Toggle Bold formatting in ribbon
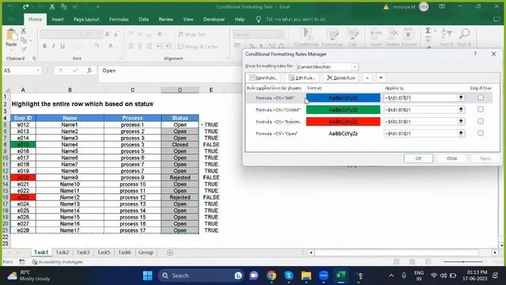The image size is (506, 285). 44,46
